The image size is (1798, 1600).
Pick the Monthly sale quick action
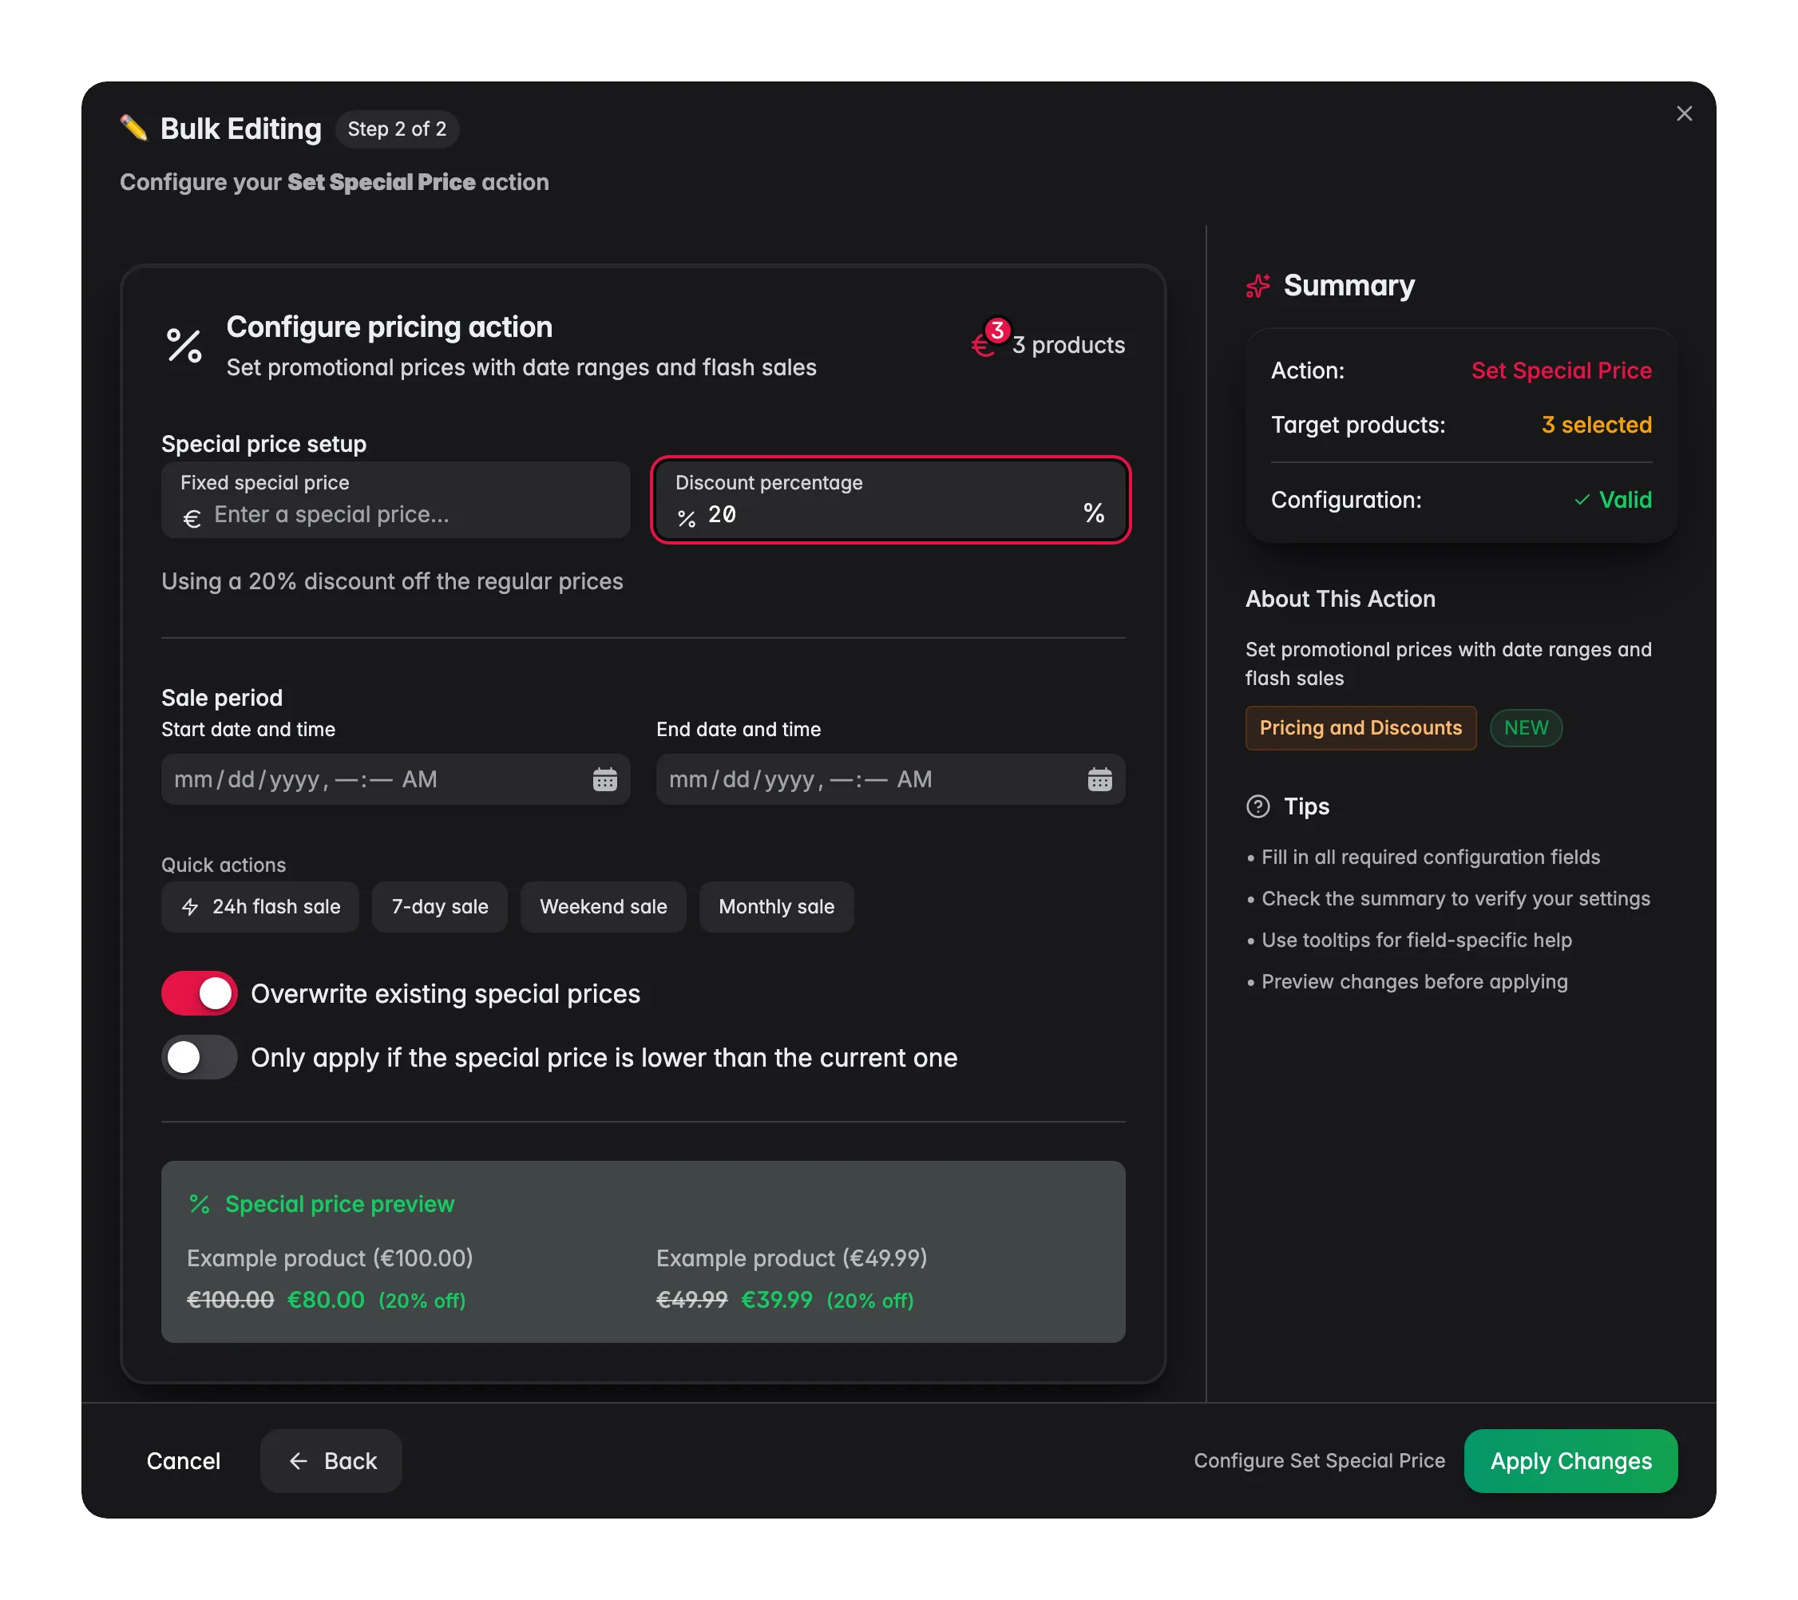pyautogui.click(x=777, y=907)
